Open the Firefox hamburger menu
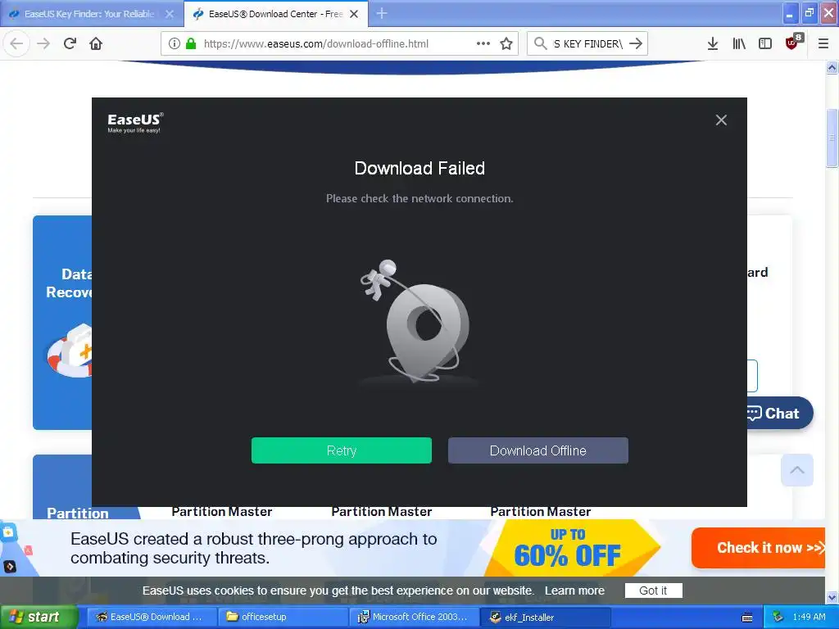This screenshot has height=629, width=839. tap(823, 43)
